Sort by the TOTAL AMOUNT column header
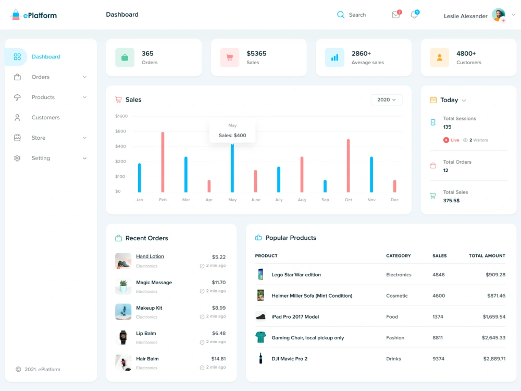The height and width of the screenshot is (391, 521). coord(487,255)
